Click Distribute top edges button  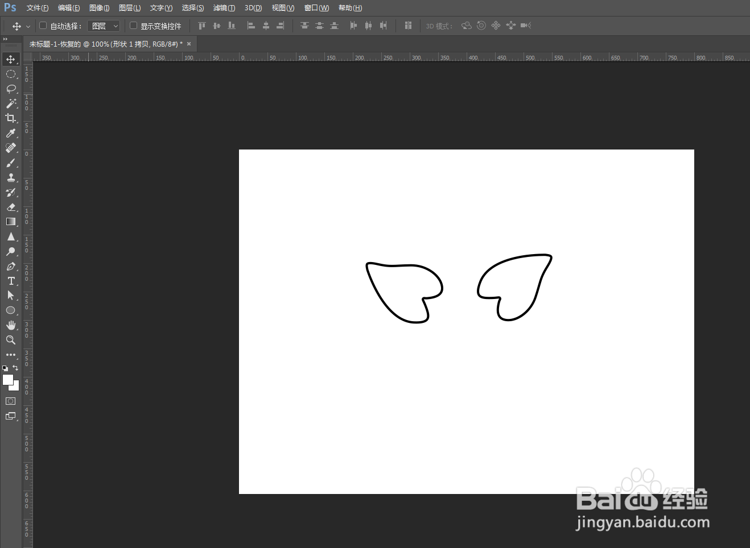coord(304,26)
